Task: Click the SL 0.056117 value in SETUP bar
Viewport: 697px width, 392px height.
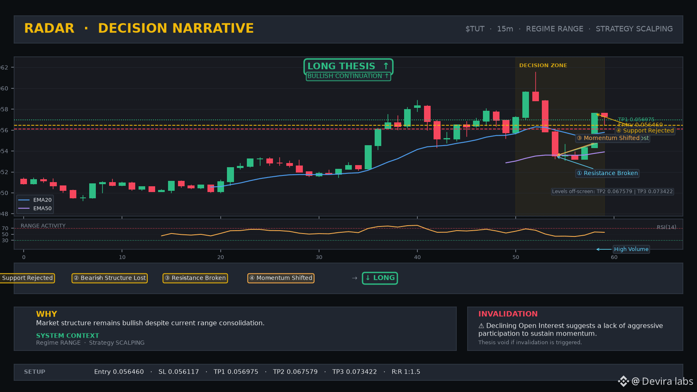Action: (179, 372)
